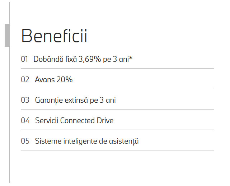The width and height of the screenshot is (230, 186).
Task: Select the number 01 list marker
Action: [24, 59]
